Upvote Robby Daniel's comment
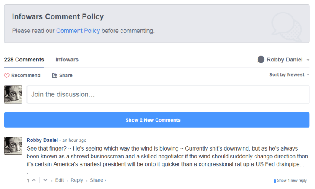The image size is (315, 189). point(35,180)
